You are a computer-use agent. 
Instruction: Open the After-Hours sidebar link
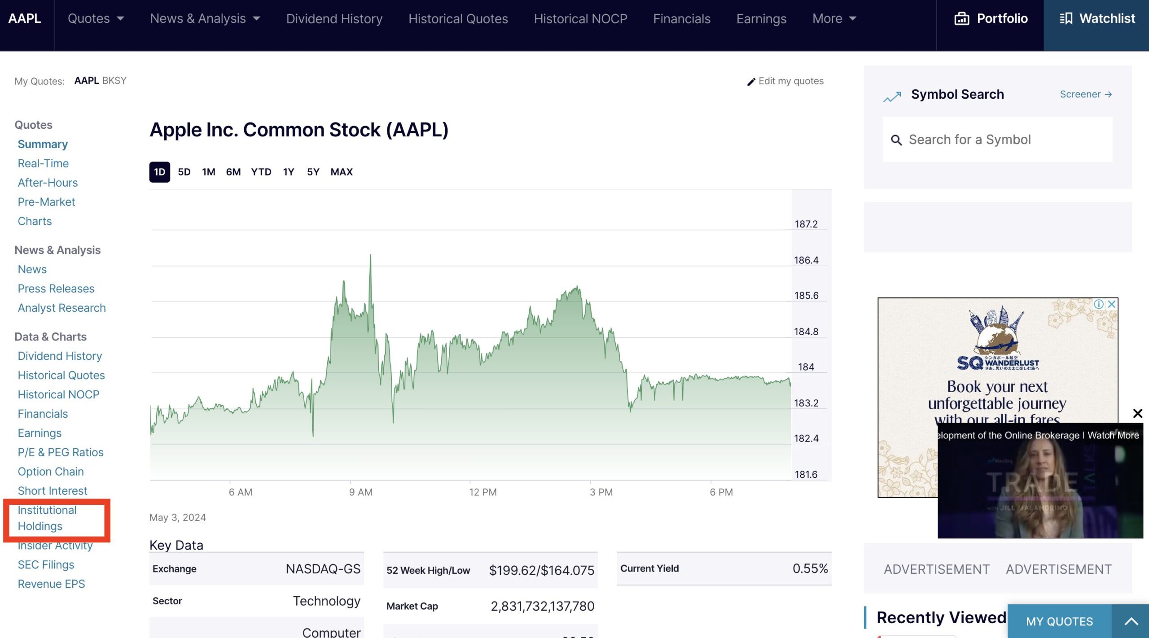pos(48,183)
